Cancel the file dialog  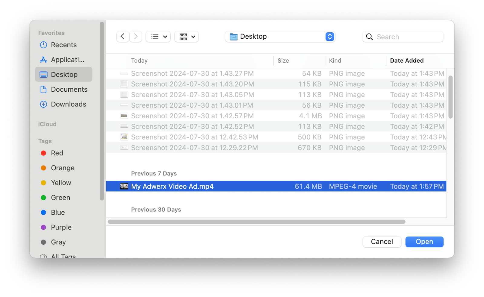(382, 242)
